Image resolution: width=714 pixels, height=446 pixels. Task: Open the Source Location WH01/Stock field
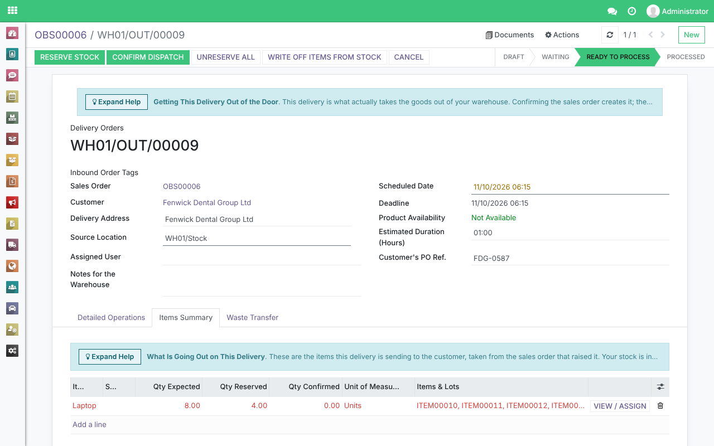pyautogui.click(x=257, y=238)
